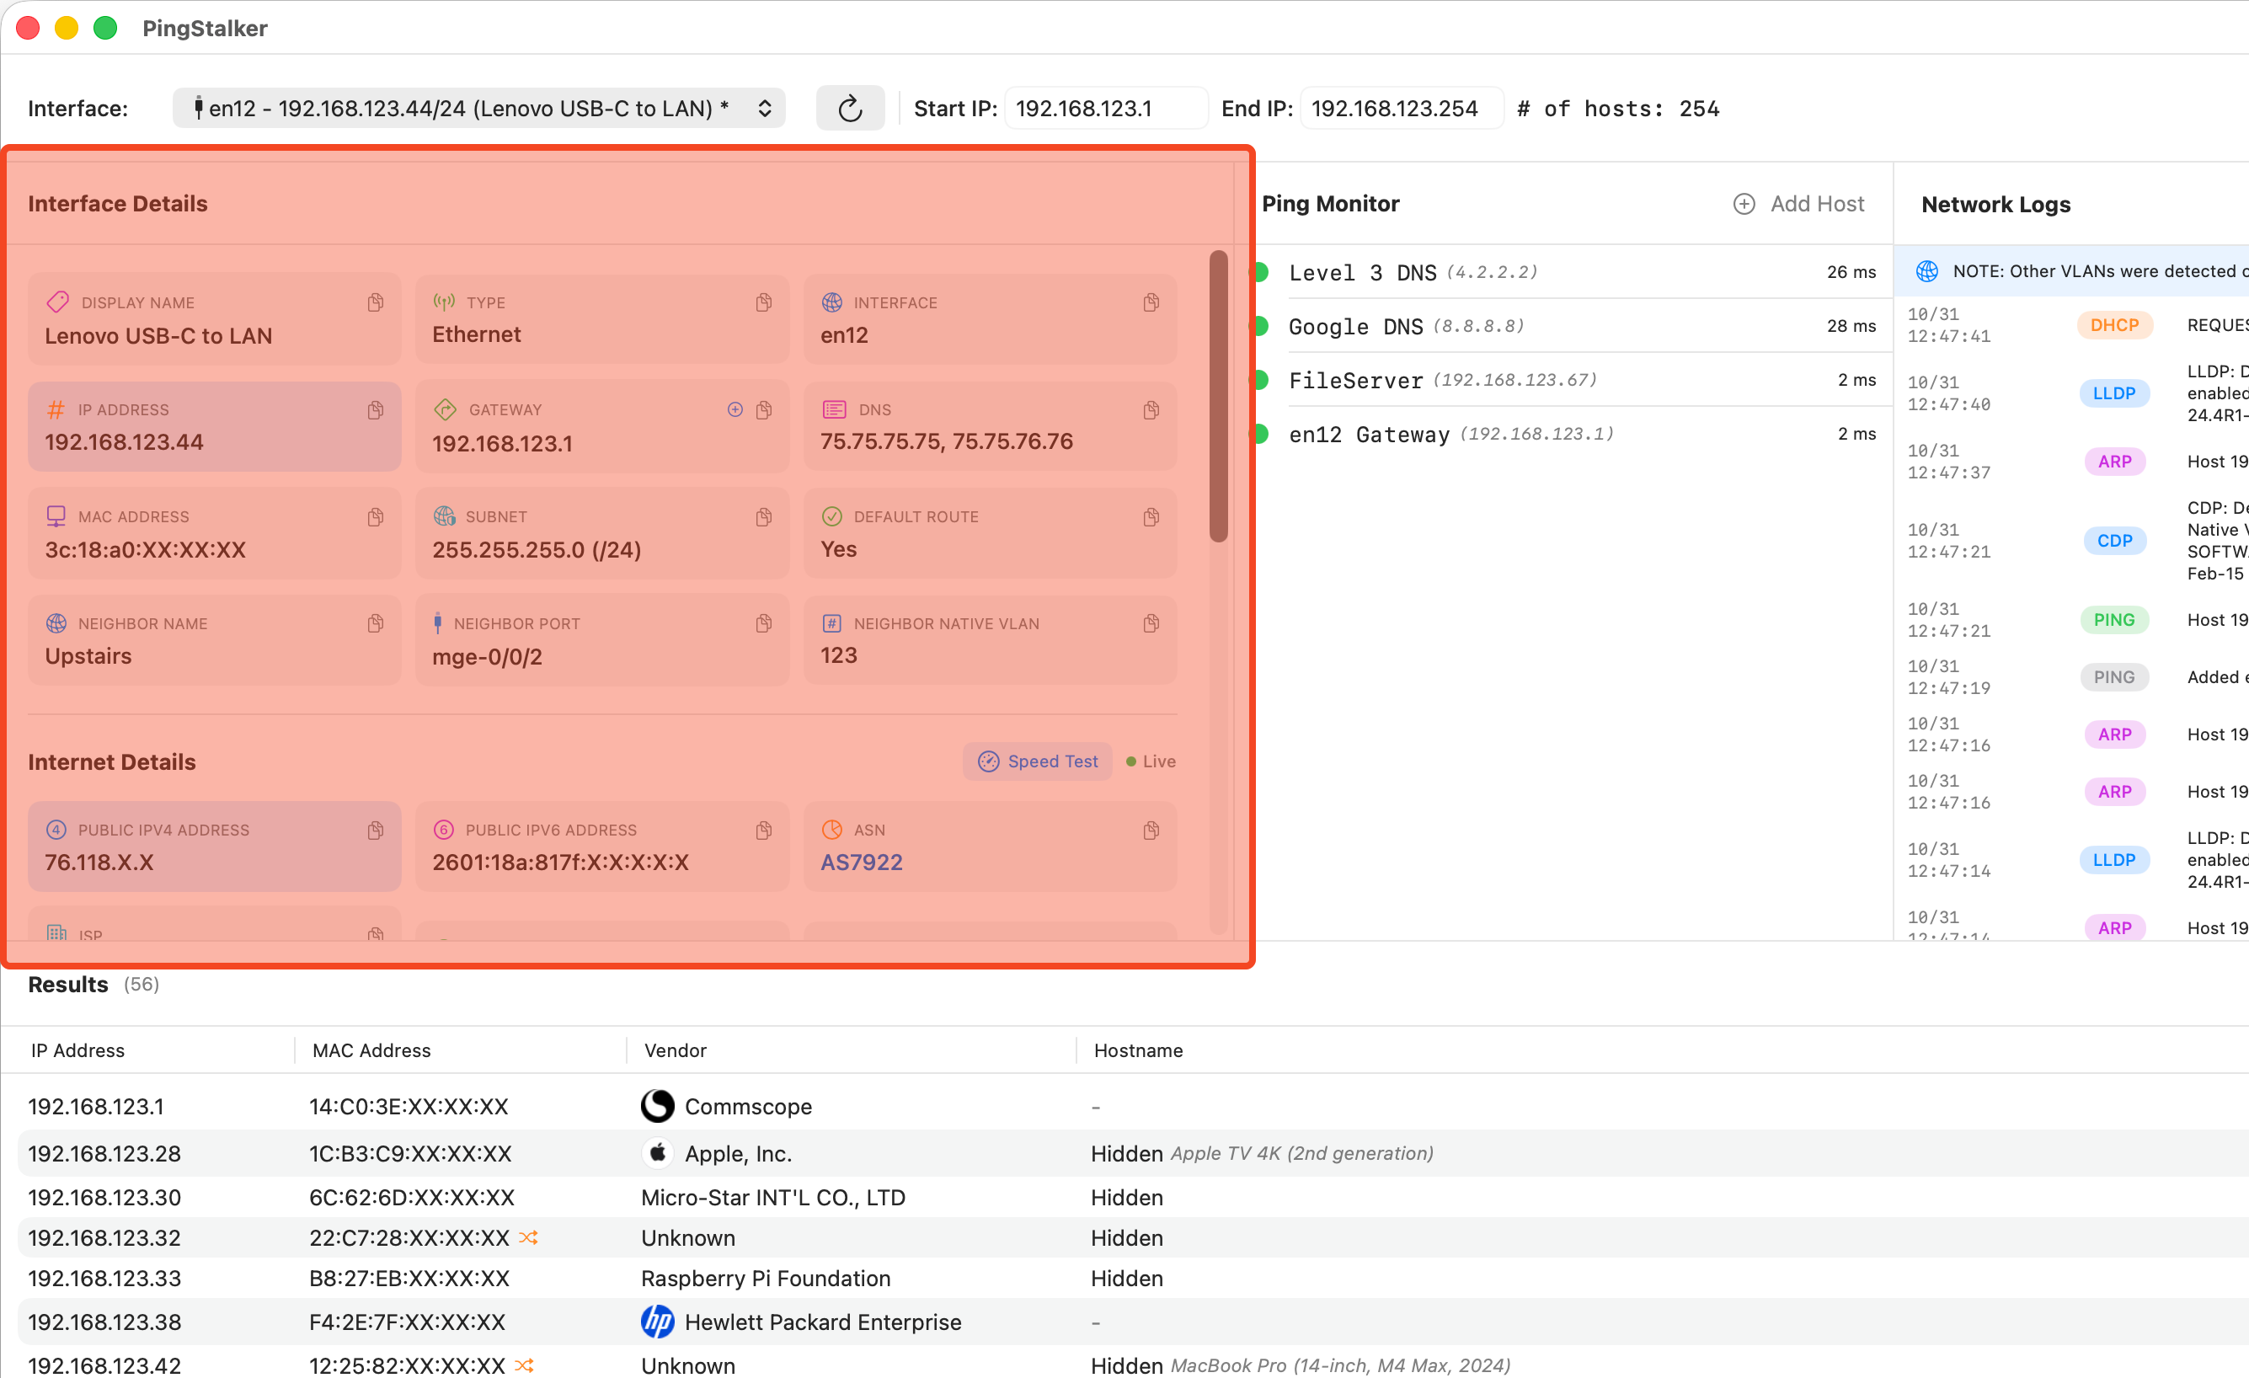Click the End IP input field
2249x1378 pixels.
pyautogui.click(x=1401, y=109)
